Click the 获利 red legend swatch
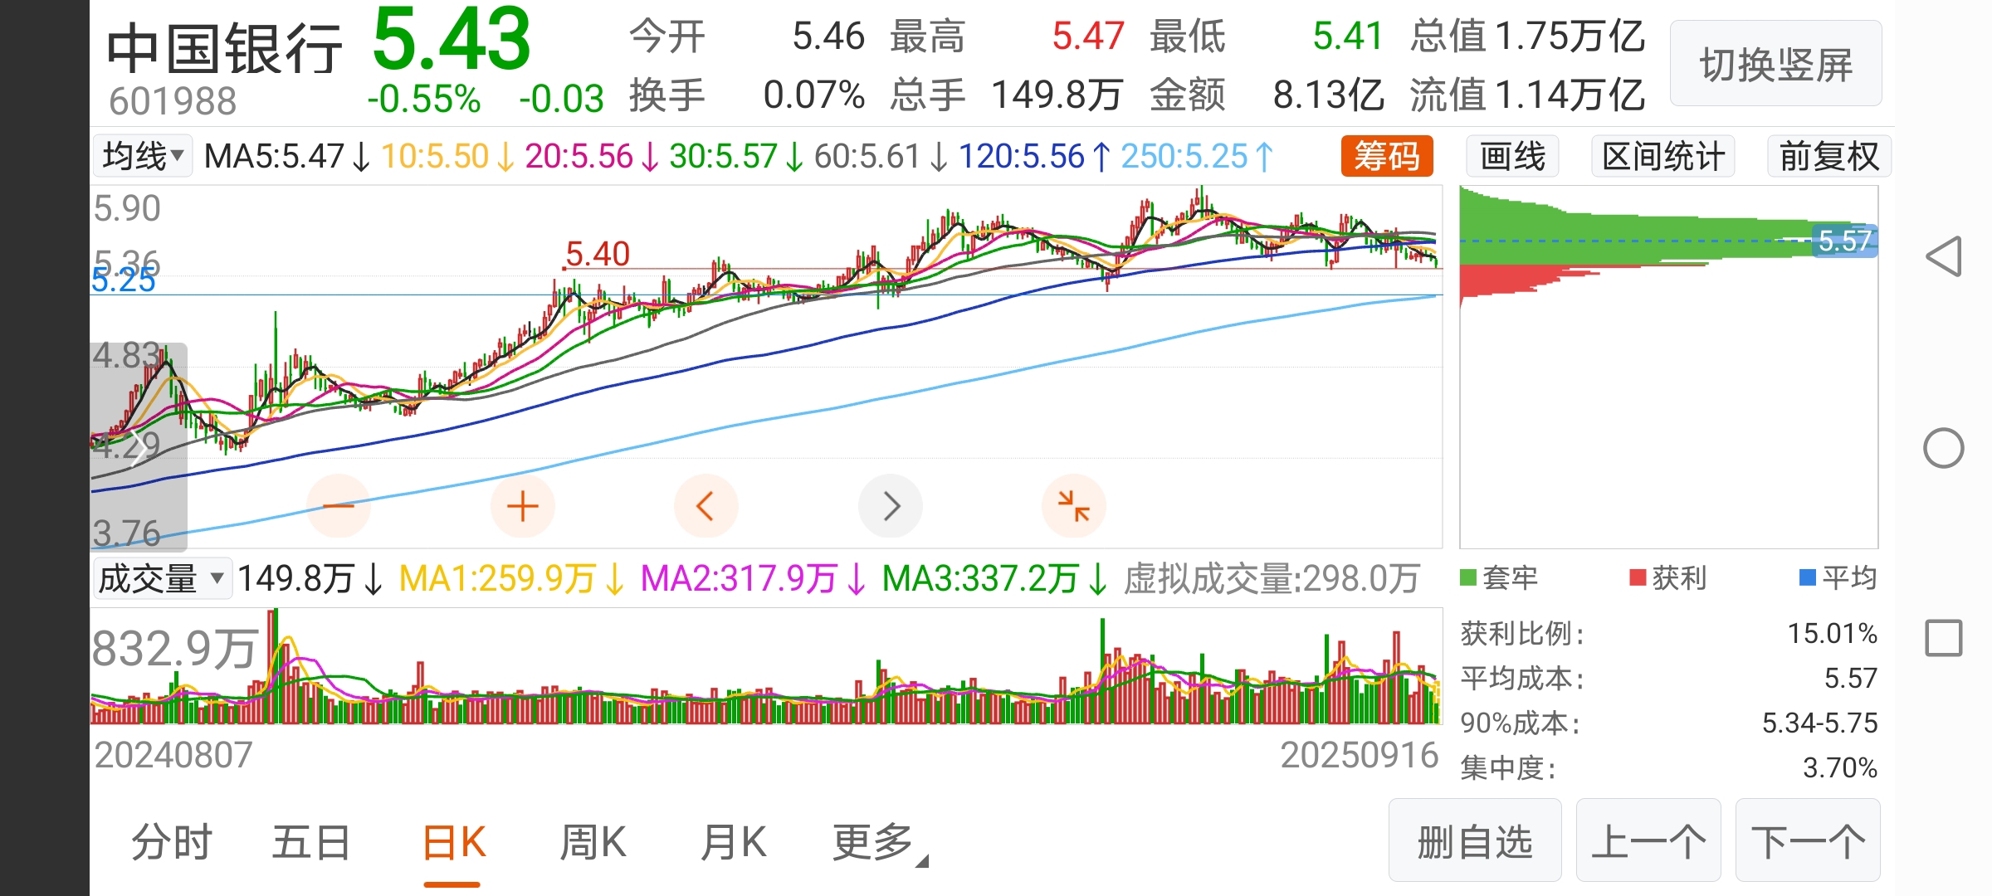Viewport: 1992px width, 896px height. [1638, 577]
